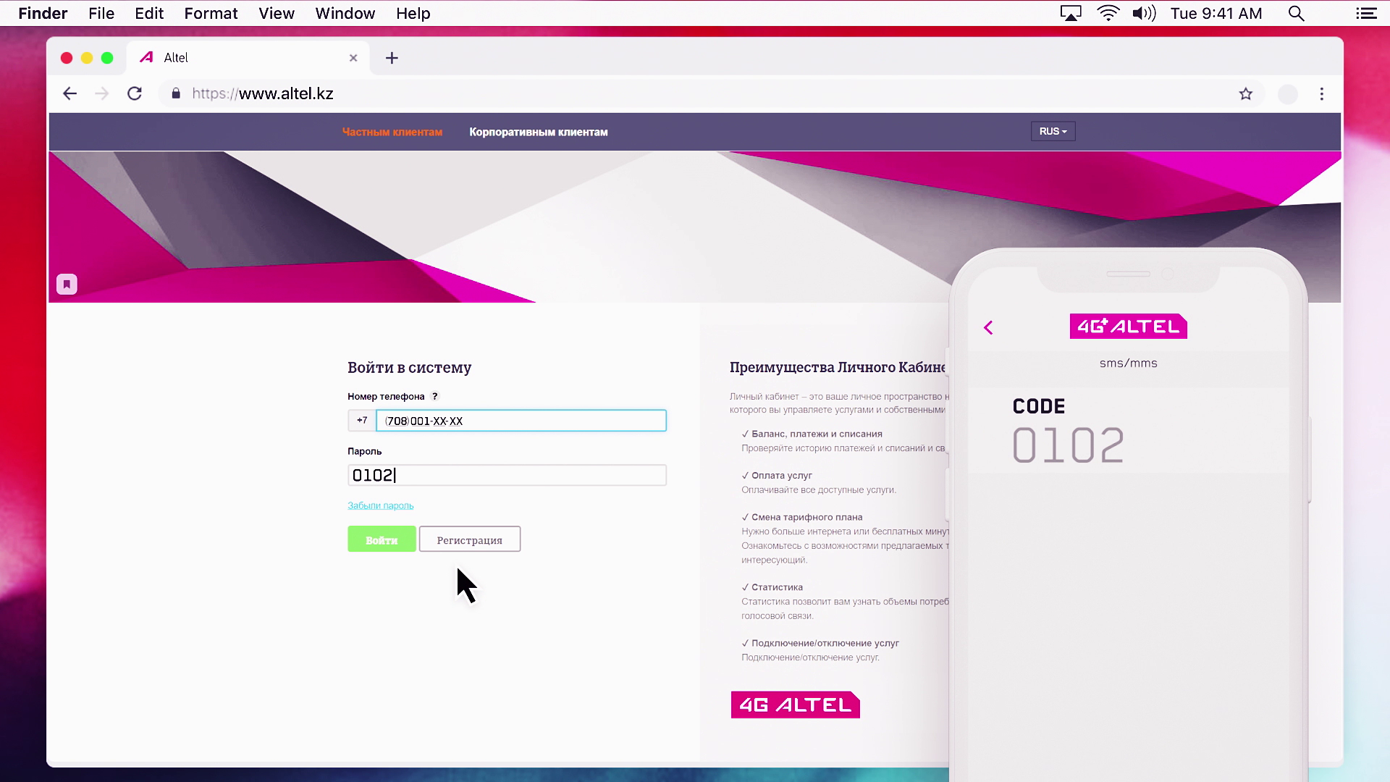Select Частным клиентам tab
Screen dimensions: 1390x782
click(392, 132)
